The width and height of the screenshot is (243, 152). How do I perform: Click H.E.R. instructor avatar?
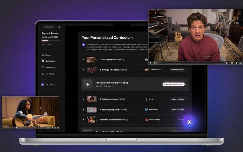click(x=147, y=99)
